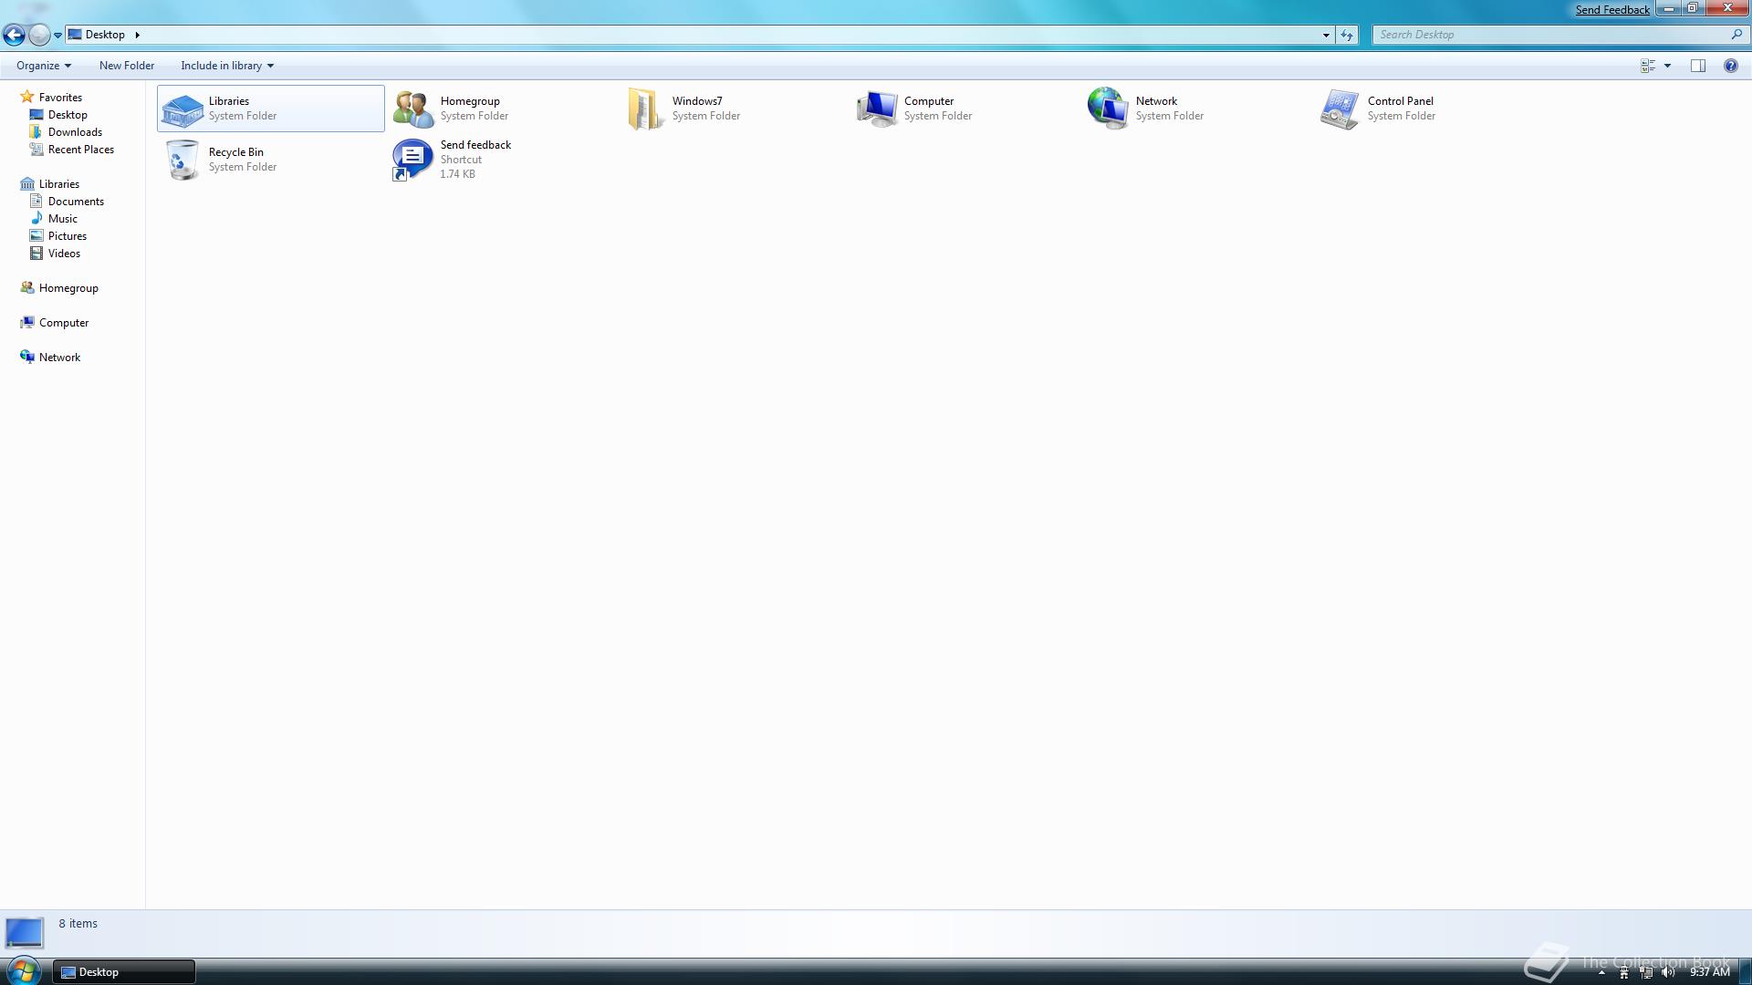The width and height of the screenshot is (1752, 985).
Task: Click the volume speaker tray icon
Action: (1668, 972)
